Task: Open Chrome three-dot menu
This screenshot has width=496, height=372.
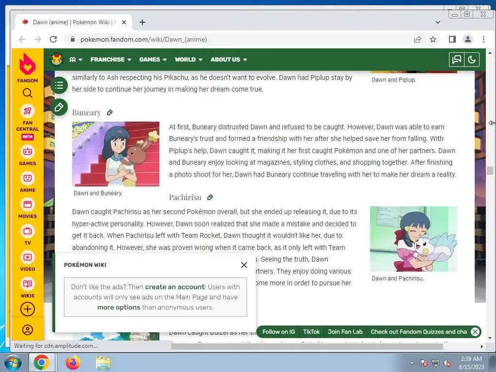Action: pos(483,39)
